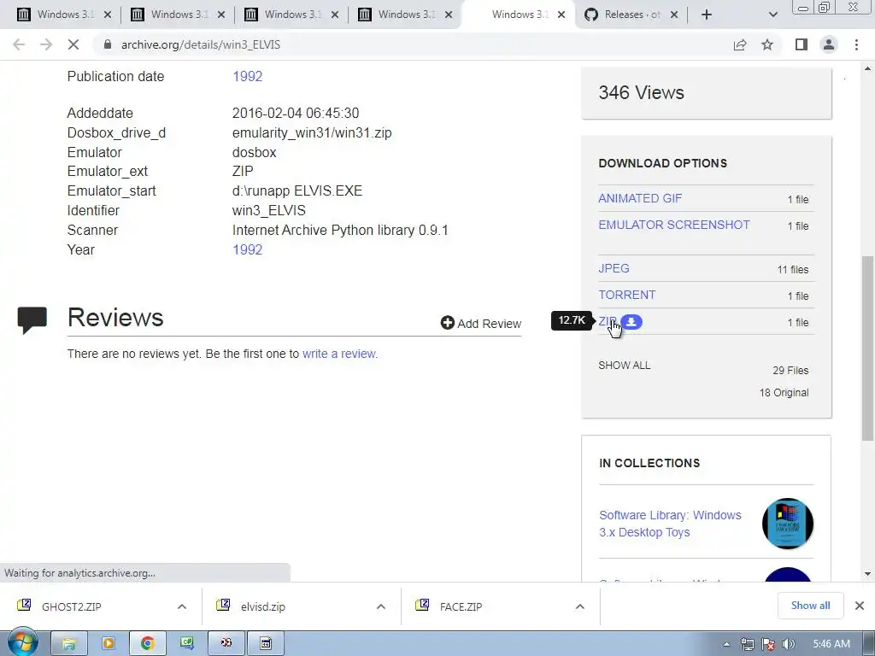Click the scrollbar down arrow

867,573
